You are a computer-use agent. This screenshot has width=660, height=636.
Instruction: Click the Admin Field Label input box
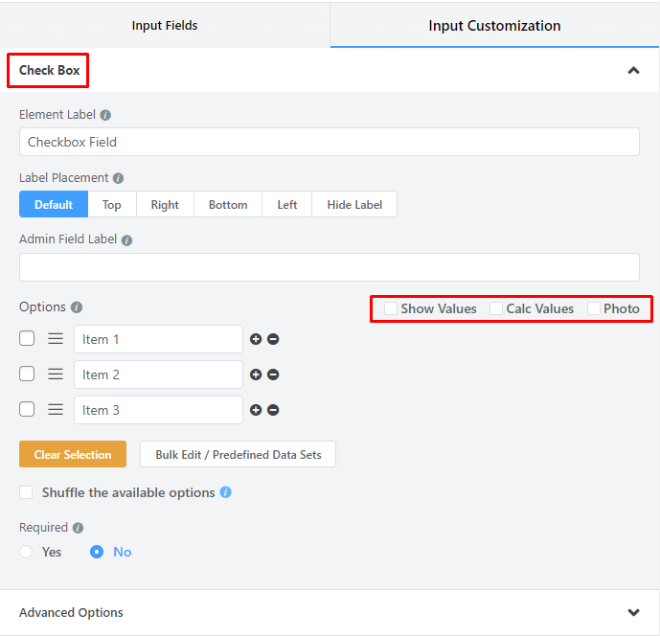pos(329,267)
